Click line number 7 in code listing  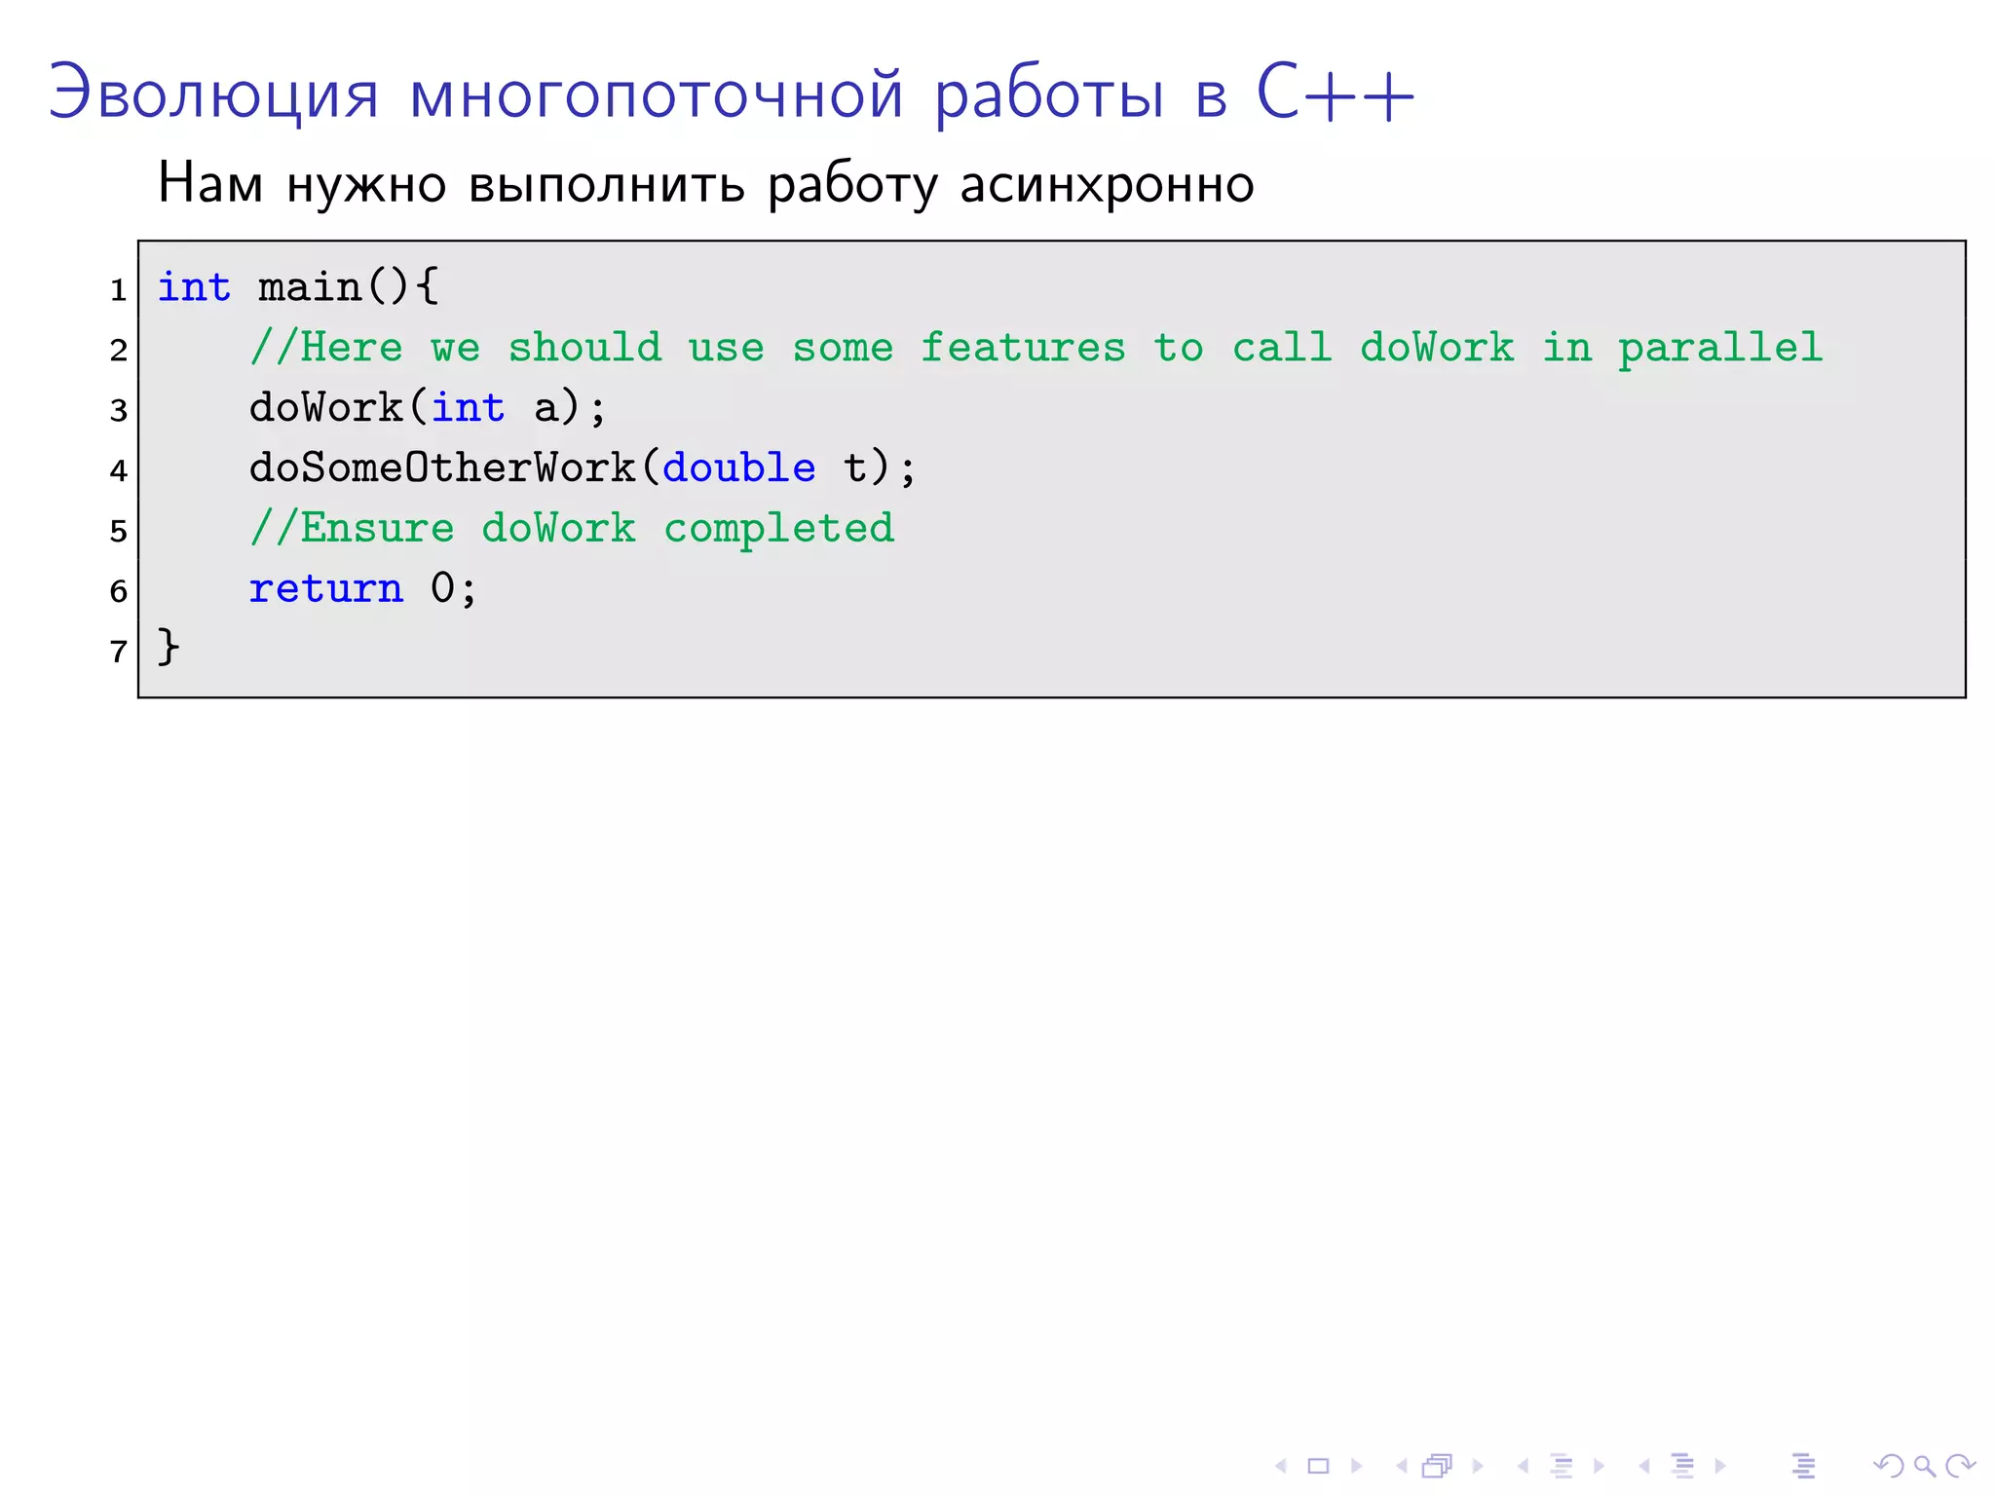[119, 652]
